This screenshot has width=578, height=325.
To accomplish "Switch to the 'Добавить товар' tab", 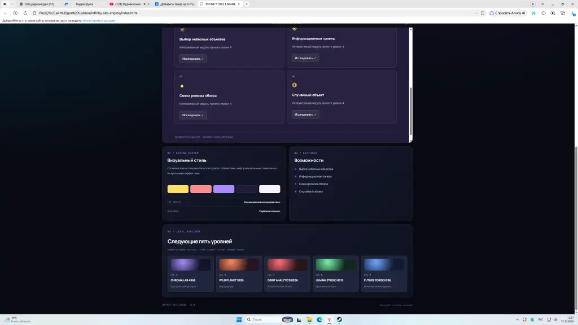I will tap(174, 4).
